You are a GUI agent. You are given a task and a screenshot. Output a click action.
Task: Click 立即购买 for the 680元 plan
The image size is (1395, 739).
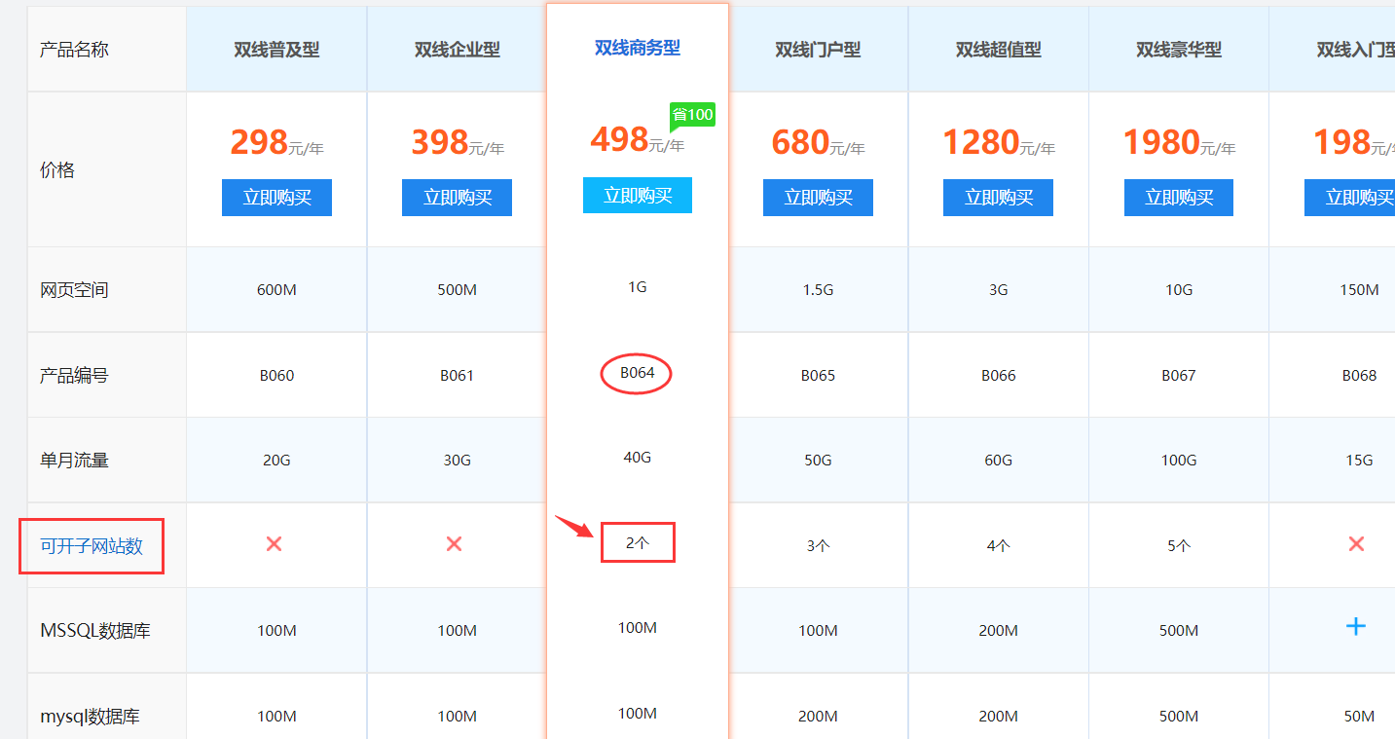click(x=818, y=198)
